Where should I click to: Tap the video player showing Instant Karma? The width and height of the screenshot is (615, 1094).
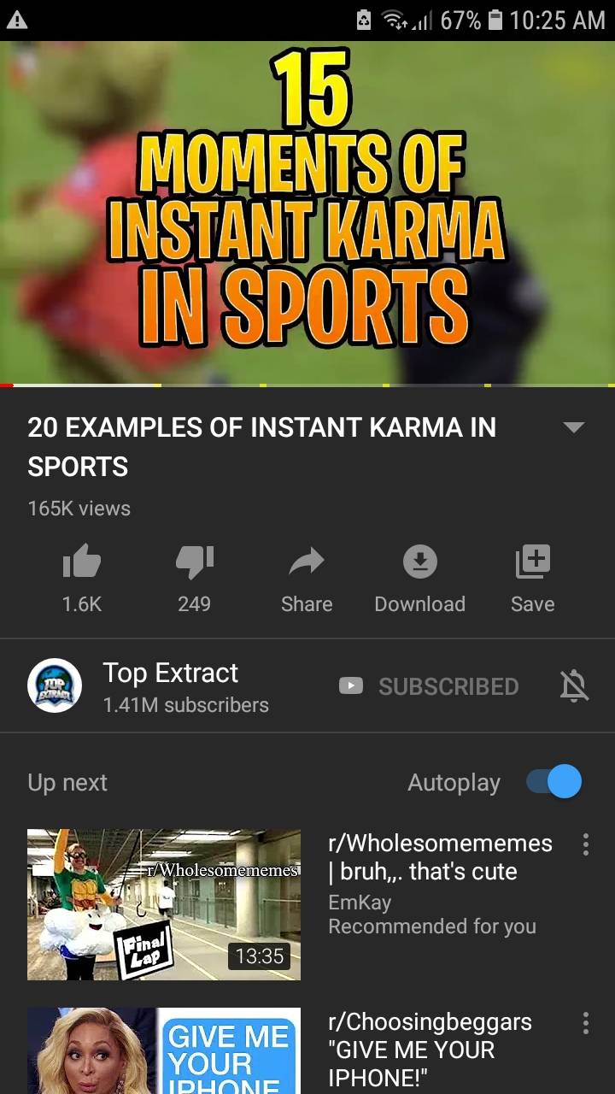307,213
